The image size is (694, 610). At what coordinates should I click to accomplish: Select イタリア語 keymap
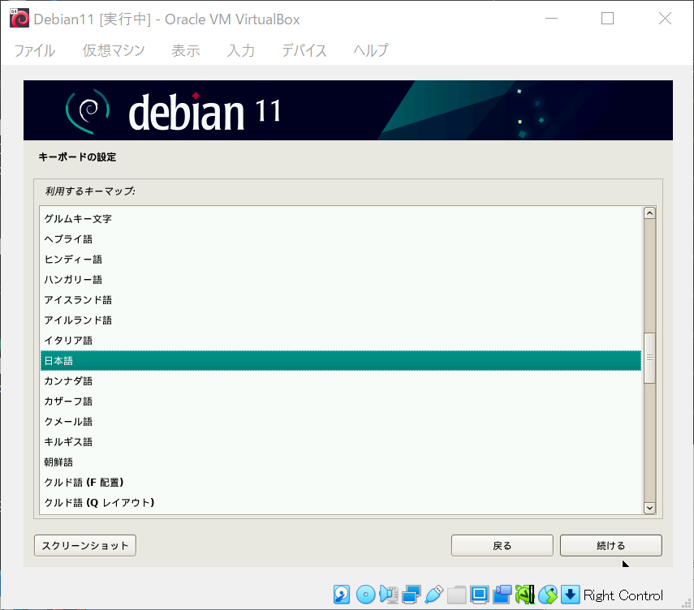click(x=341, y=341)
